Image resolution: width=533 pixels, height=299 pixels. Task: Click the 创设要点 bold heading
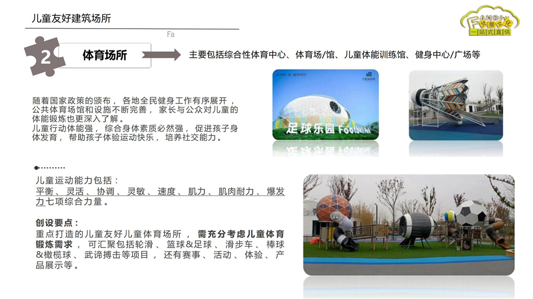pos(57,223)
